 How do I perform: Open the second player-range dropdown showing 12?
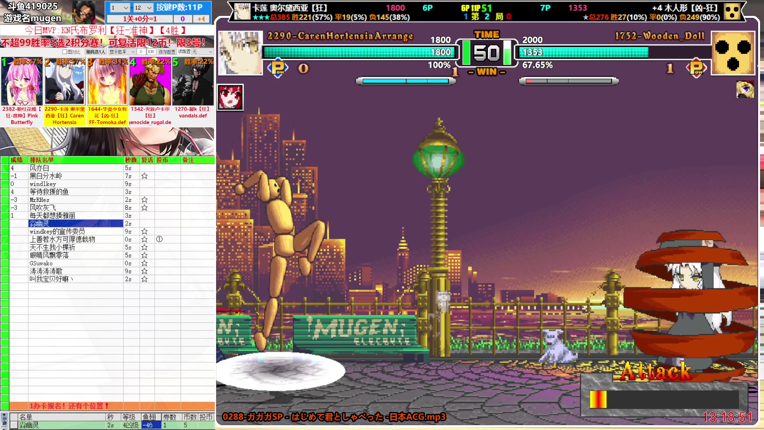143,8
